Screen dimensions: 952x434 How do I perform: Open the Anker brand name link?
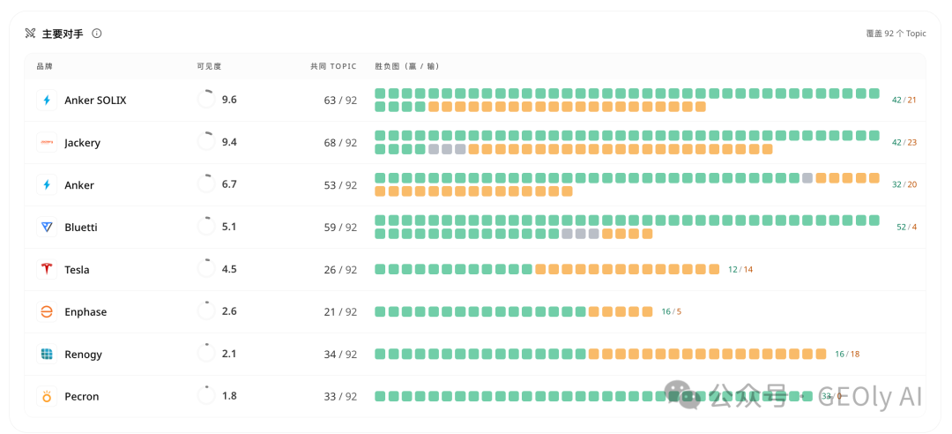pyautogui.click(x=79, y=185)
